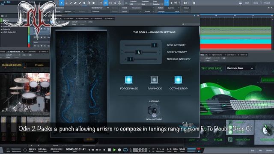Toggle Raw Mode in Odin II
The width and height of the screenshot is (274, 154).
(x=154, y=80)
